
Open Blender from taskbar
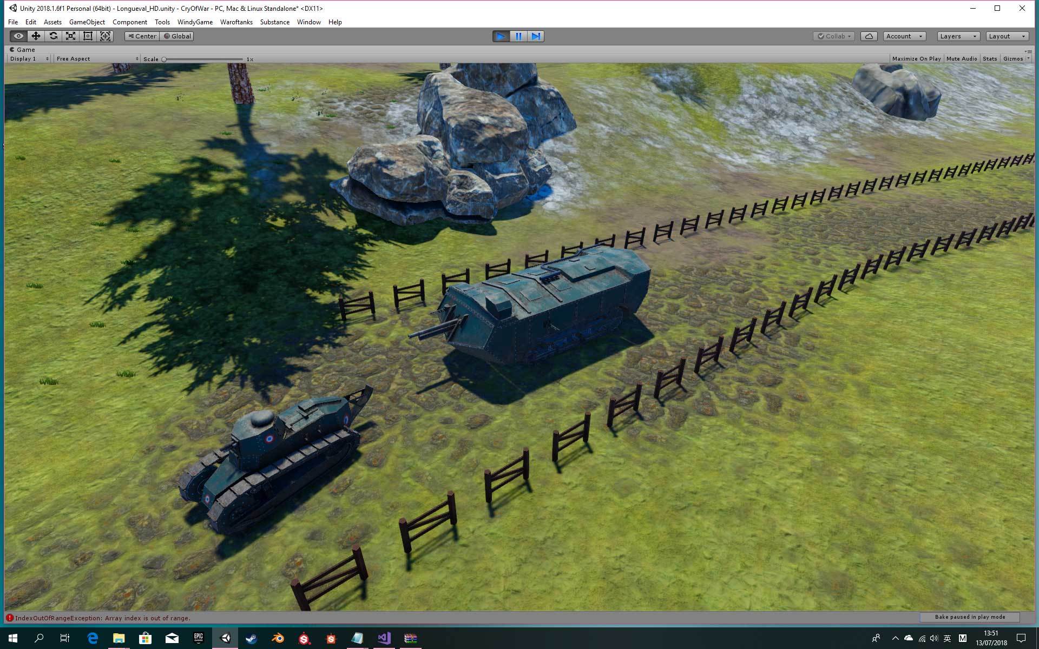point(278,638)
